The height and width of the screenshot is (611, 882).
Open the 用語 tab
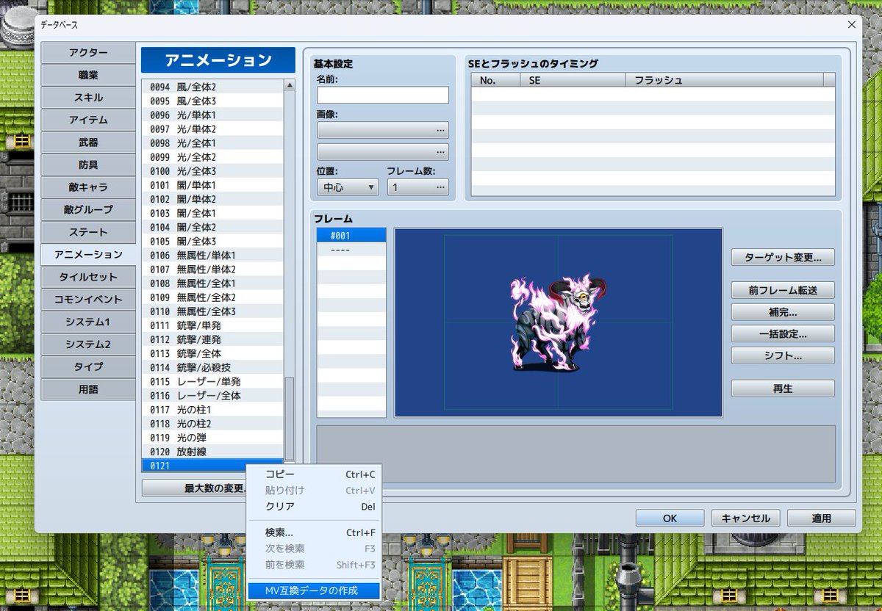pyautogui.click(x=88, y=388)
